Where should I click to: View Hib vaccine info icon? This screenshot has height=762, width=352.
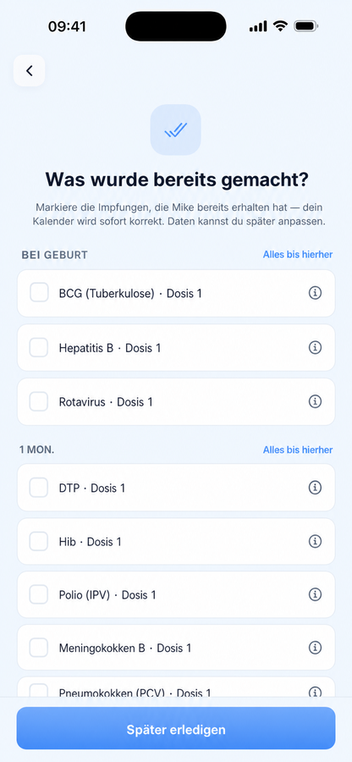click(315, 541)
